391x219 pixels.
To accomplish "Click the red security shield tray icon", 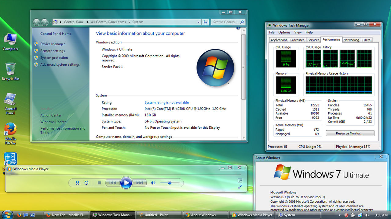I will click(346, 215).
